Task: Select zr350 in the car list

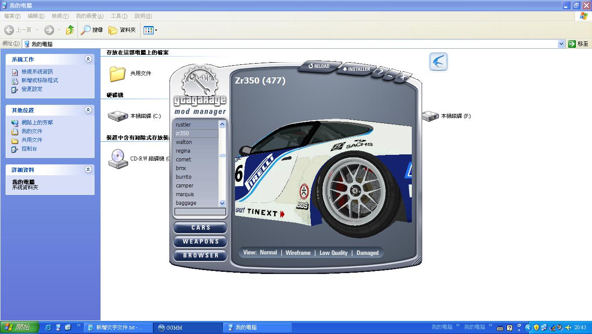Action: click(x=196, y=134)
